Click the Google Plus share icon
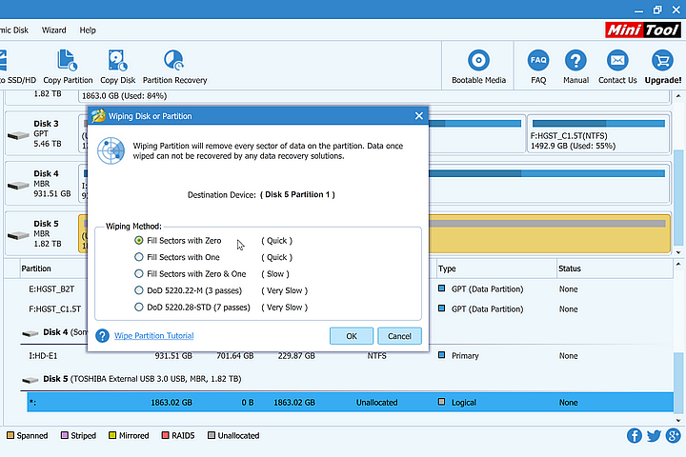The width and height of the screenshot is (686, 457). [673, 435]
